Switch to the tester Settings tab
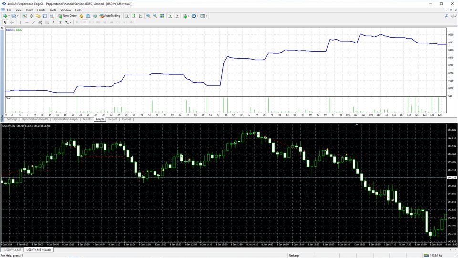 [12, 119]
